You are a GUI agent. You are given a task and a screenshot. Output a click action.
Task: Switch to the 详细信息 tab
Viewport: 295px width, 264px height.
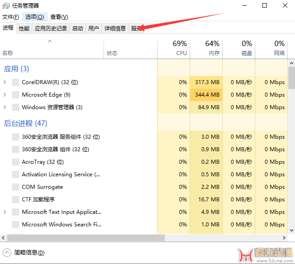(115, 29)
